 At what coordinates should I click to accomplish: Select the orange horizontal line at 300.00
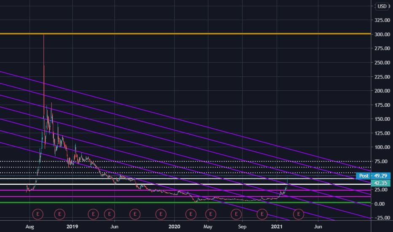click(186, 34)
